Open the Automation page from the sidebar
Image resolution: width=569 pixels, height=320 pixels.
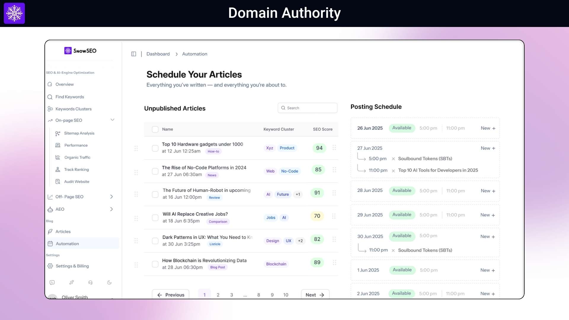[67, 244]
